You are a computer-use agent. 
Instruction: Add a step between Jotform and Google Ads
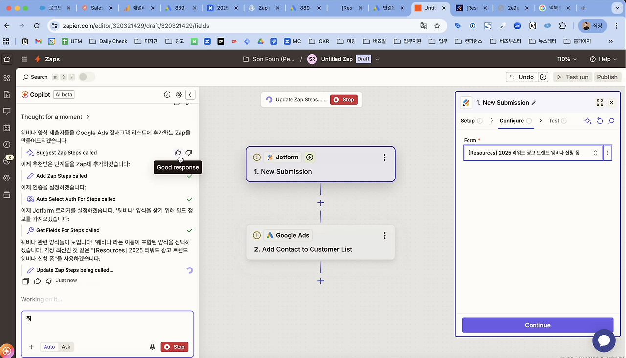pos(321,203)
